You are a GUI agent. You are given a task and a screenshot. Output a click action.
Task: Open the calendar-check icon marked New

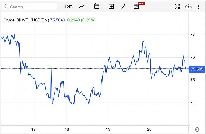point(136,6)
